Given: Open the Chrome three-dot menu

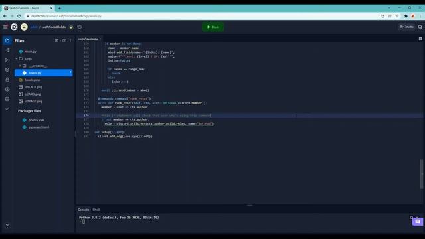Looking at the screenshot, I should (420, 16).
